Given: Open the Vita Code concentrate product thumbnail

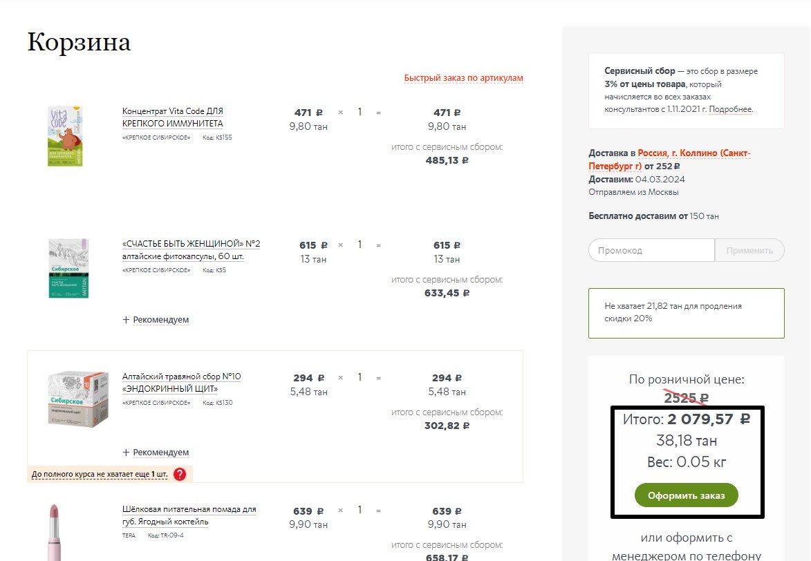Looking at the screenshot, I should (x=66, y=135).
